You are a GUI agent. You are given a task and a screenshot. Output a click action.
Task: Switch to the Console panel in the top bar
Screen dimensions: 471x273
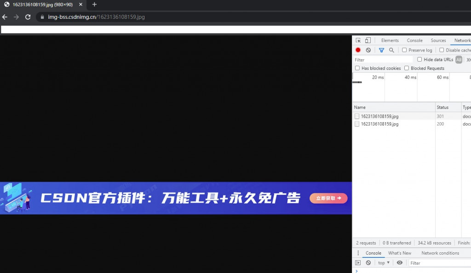coord(414,40)
